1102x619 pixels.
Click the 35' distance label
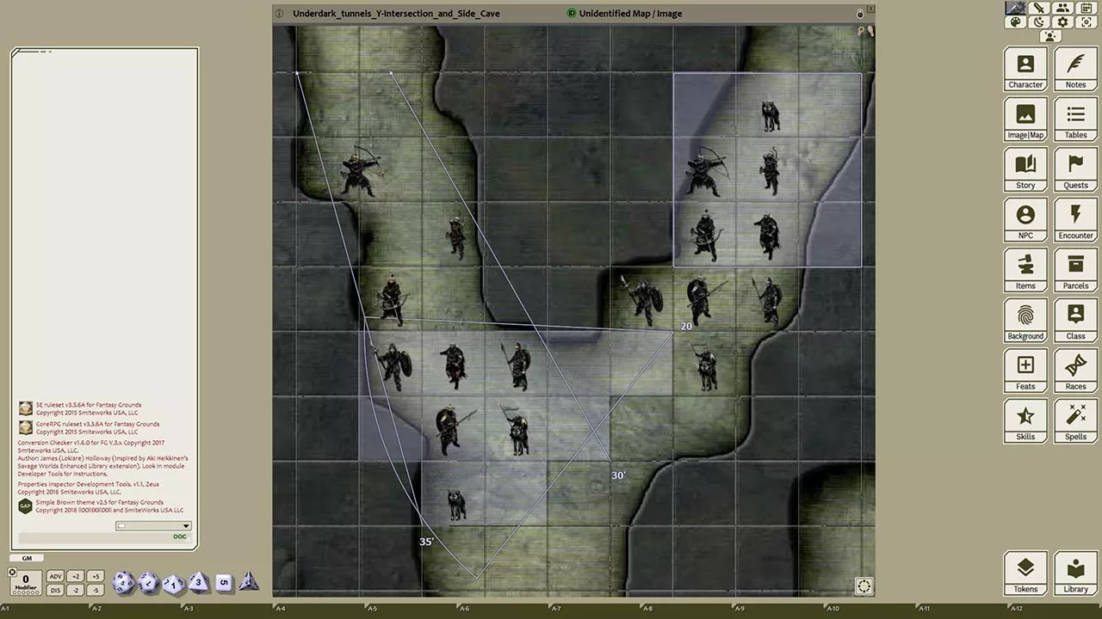click(x=426, y=542)
